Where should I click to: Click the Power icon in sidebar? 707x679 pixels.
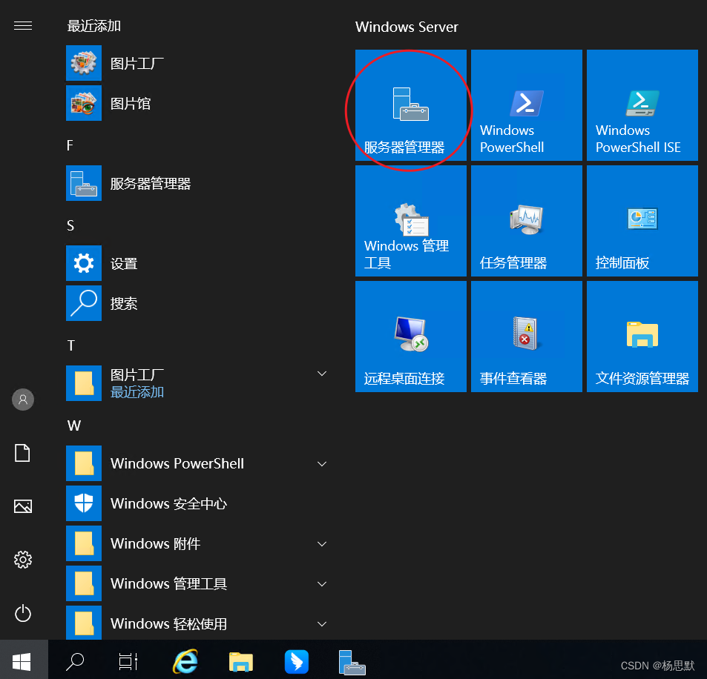tap(23, 613)
